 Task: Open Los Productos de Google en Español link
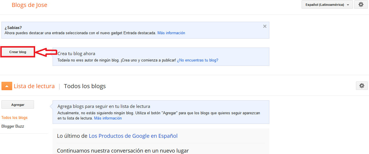tap(133, 136)
